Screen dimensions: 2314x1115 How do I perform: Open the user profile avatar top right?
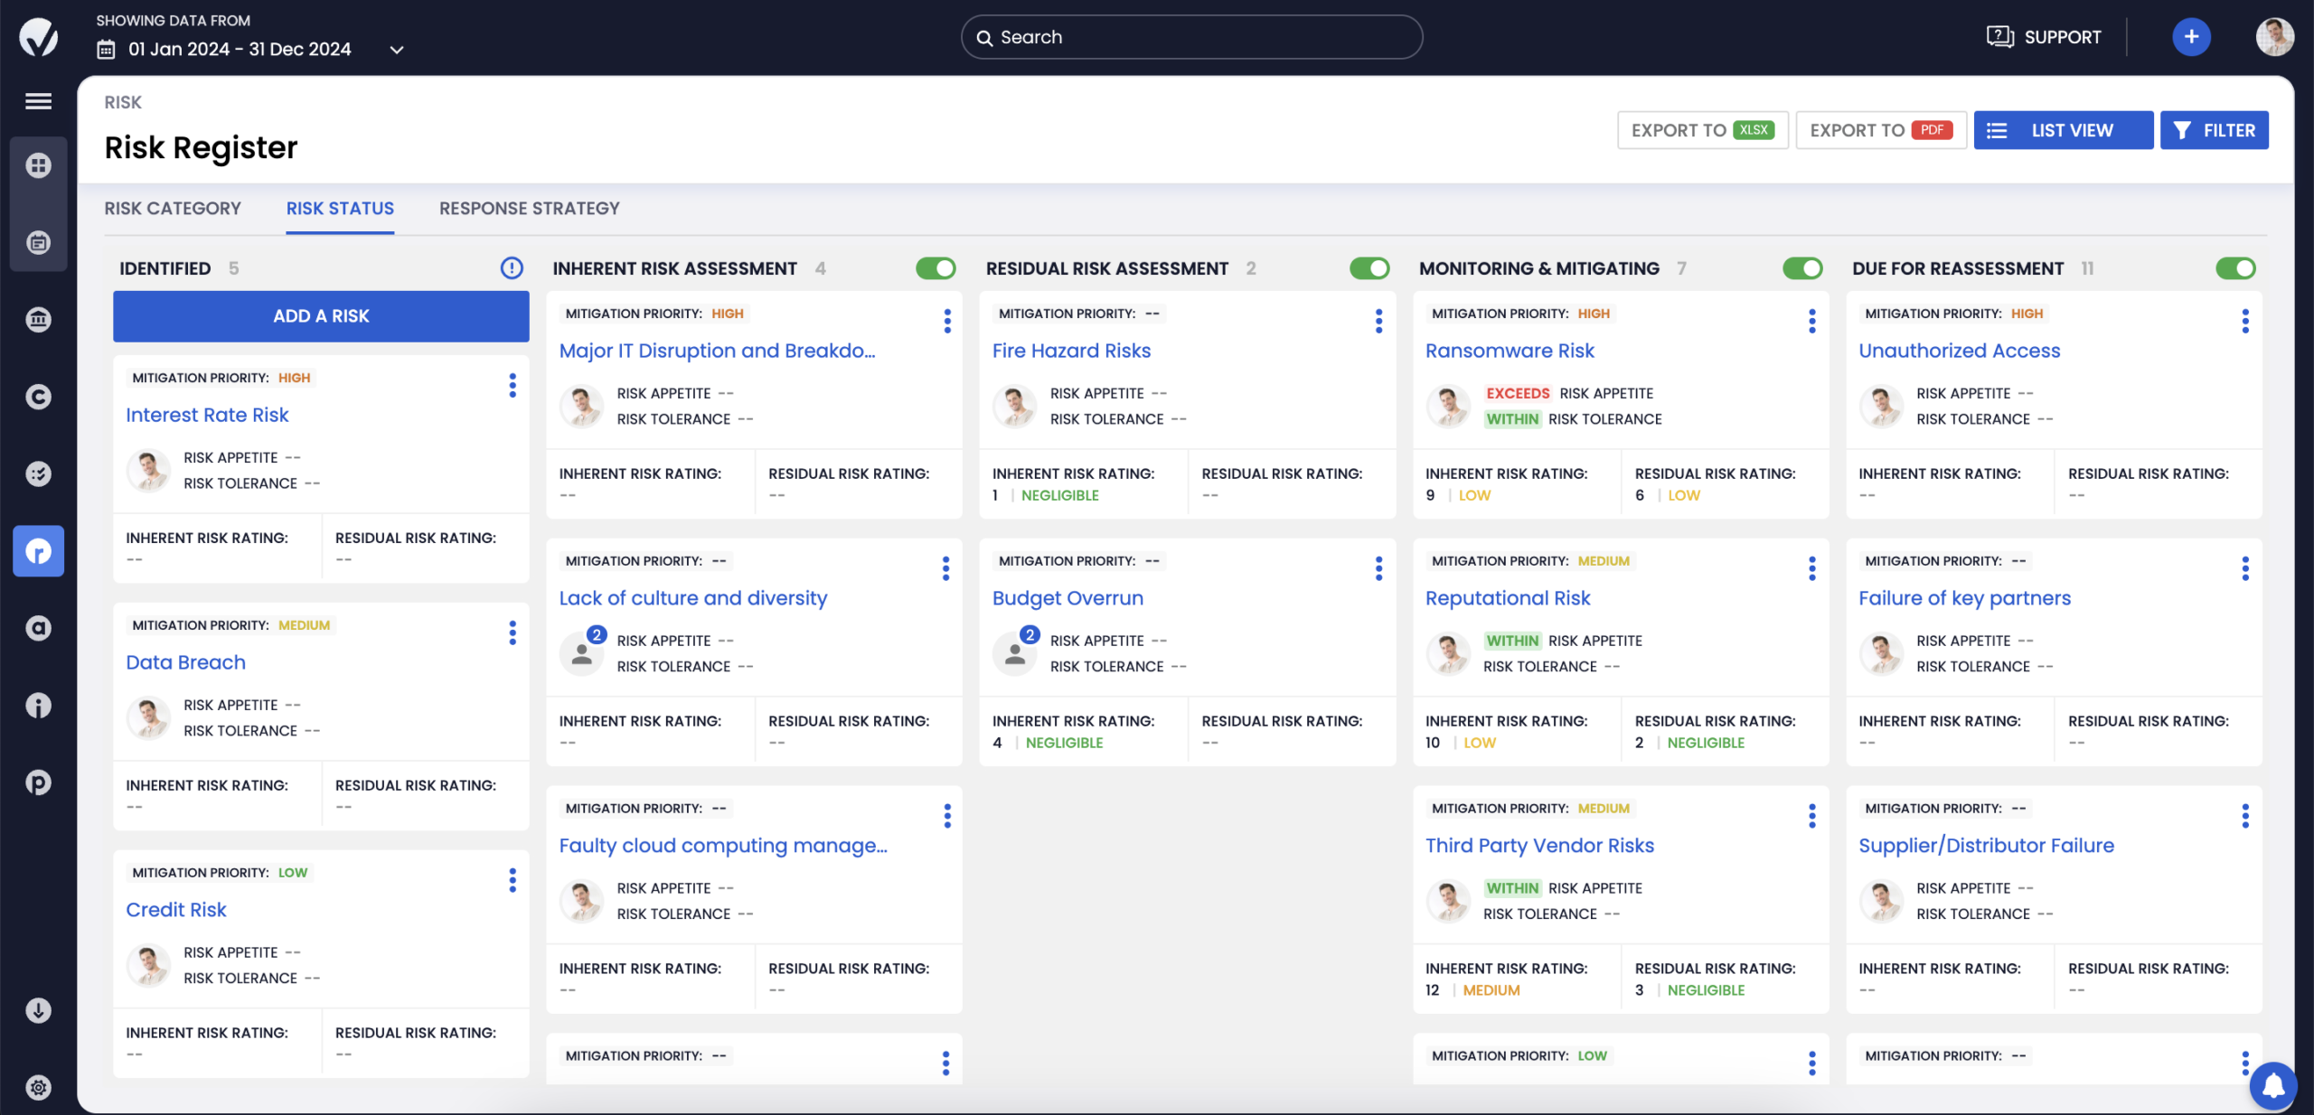click(2273, 37)
